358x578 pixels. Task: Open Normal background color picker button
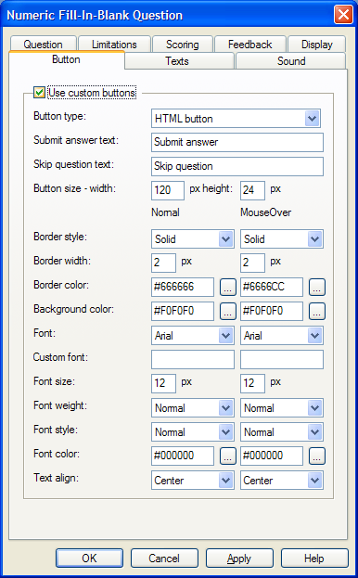228,311
